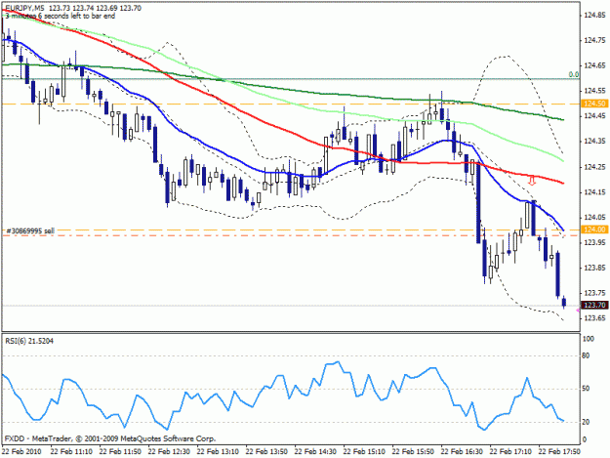Click the 124.35 price scale label
The height and width of the screenshot is (458, 610).
tap(594, 142)
